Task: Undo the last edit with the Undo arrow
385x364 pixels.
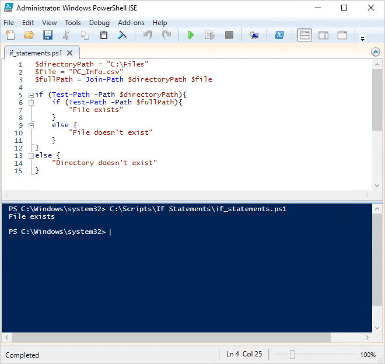Action: [148, 35]
